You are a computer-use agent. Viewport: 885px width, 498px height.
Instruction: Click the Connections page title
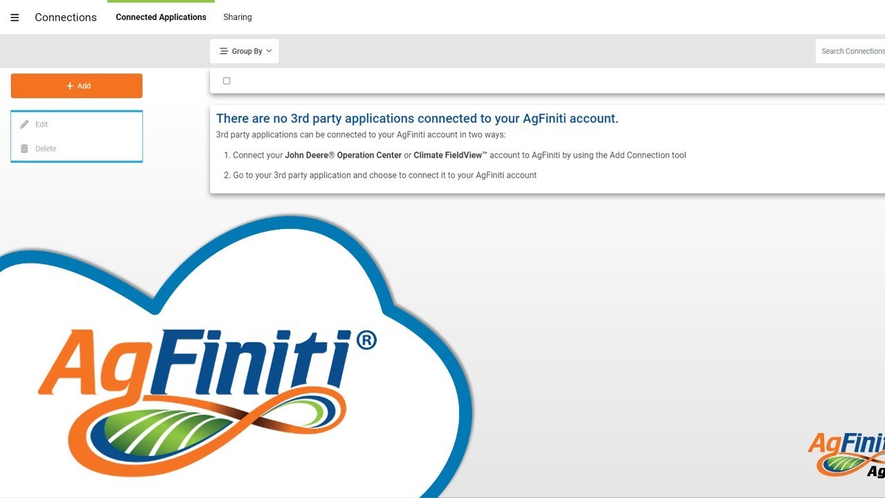(66, 17)
